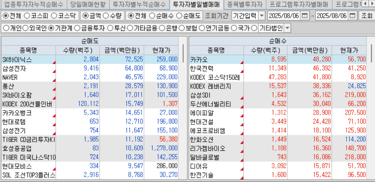This screenshot has height=182, width=375.
Task: Select the 한전기술 row
Action: click(278, 175)
